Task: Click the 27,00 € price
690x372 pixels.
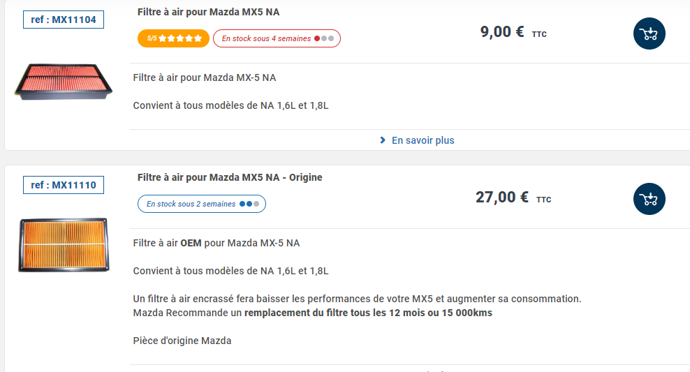Action: (x=513, y=198)
